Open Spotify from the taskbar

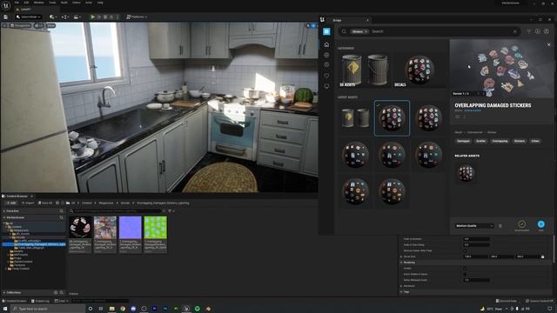tap(198, 309)
